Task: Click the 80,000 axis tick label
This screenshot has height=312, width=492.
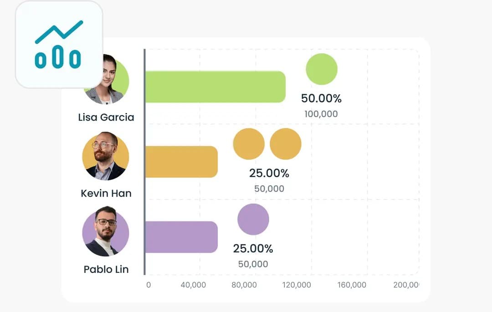Action: (244, 285)
